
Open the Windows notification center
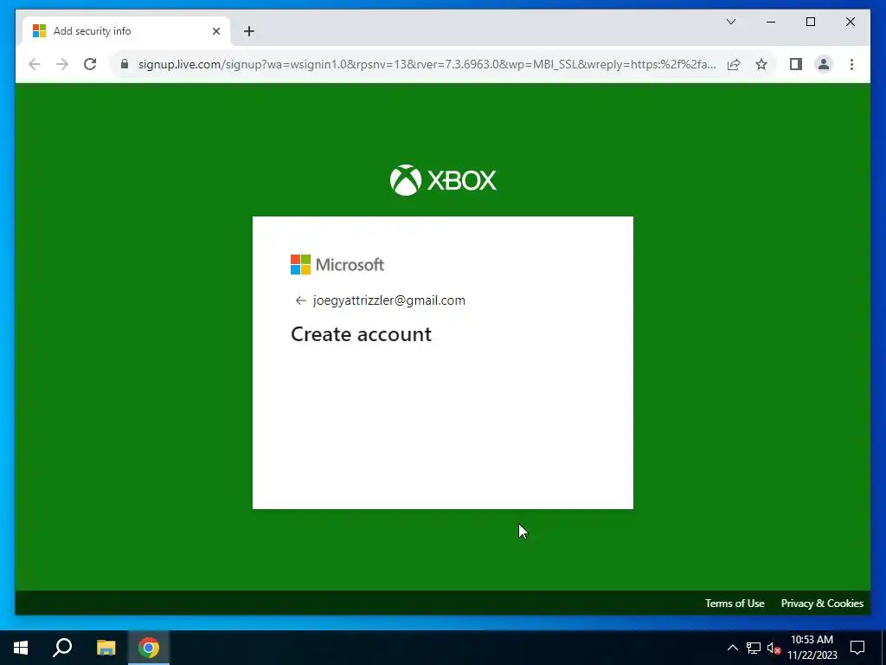pos(857,648)
